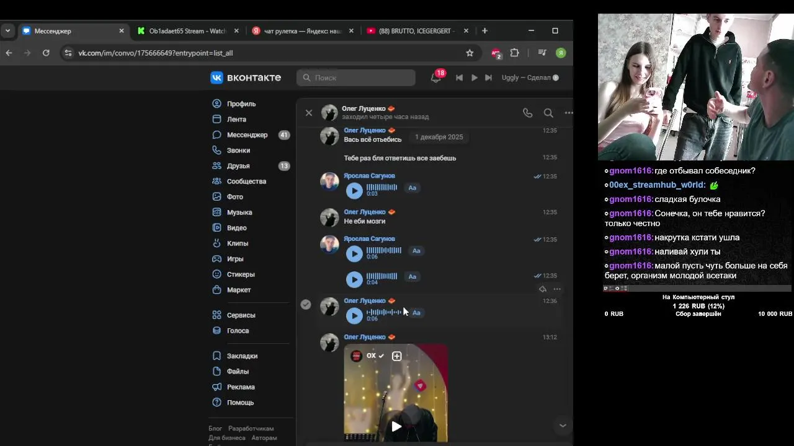Show transcript of Ярослав's 0:06 voice message
The height and width of the screenshot is (446, 794).
(416, 251)
